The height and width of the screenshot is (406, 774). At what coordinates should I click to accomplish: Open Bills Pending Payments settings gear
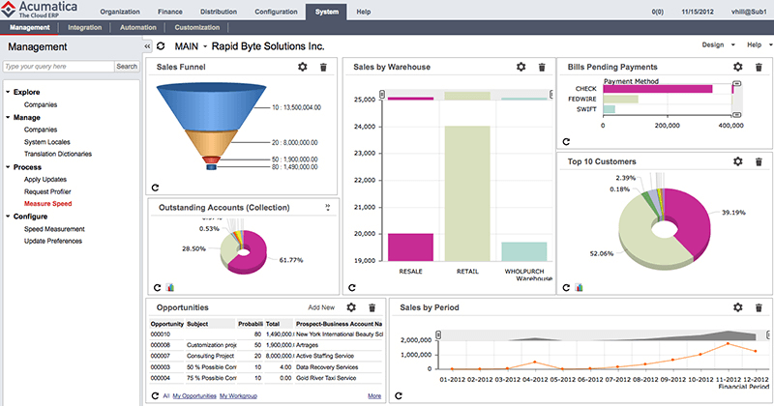tap(737, 67)
